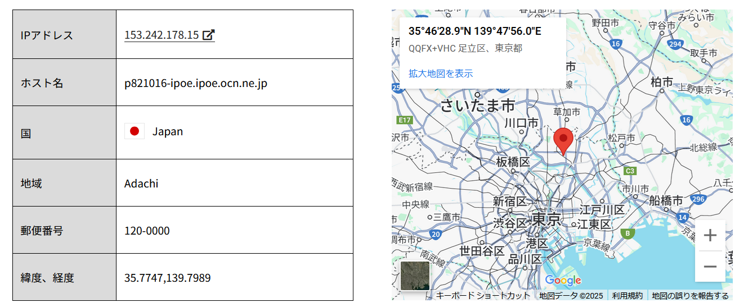Click the 郵便番号 header cell
Image resolution: width=744 pixels, height=307 pixels.
[65, 230]
